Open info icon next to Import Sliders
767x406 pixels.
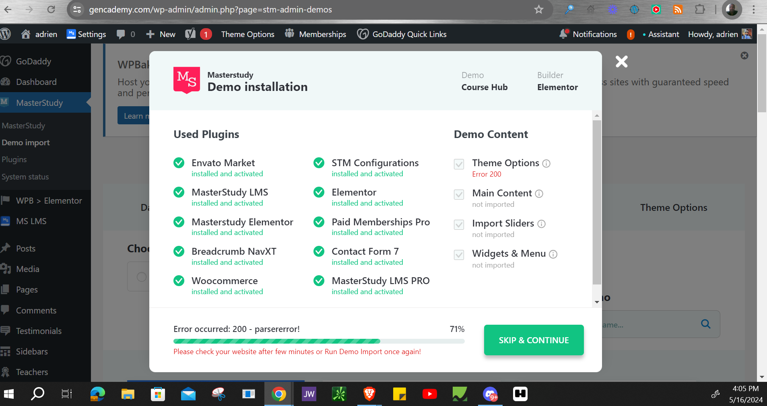[541, 224]
